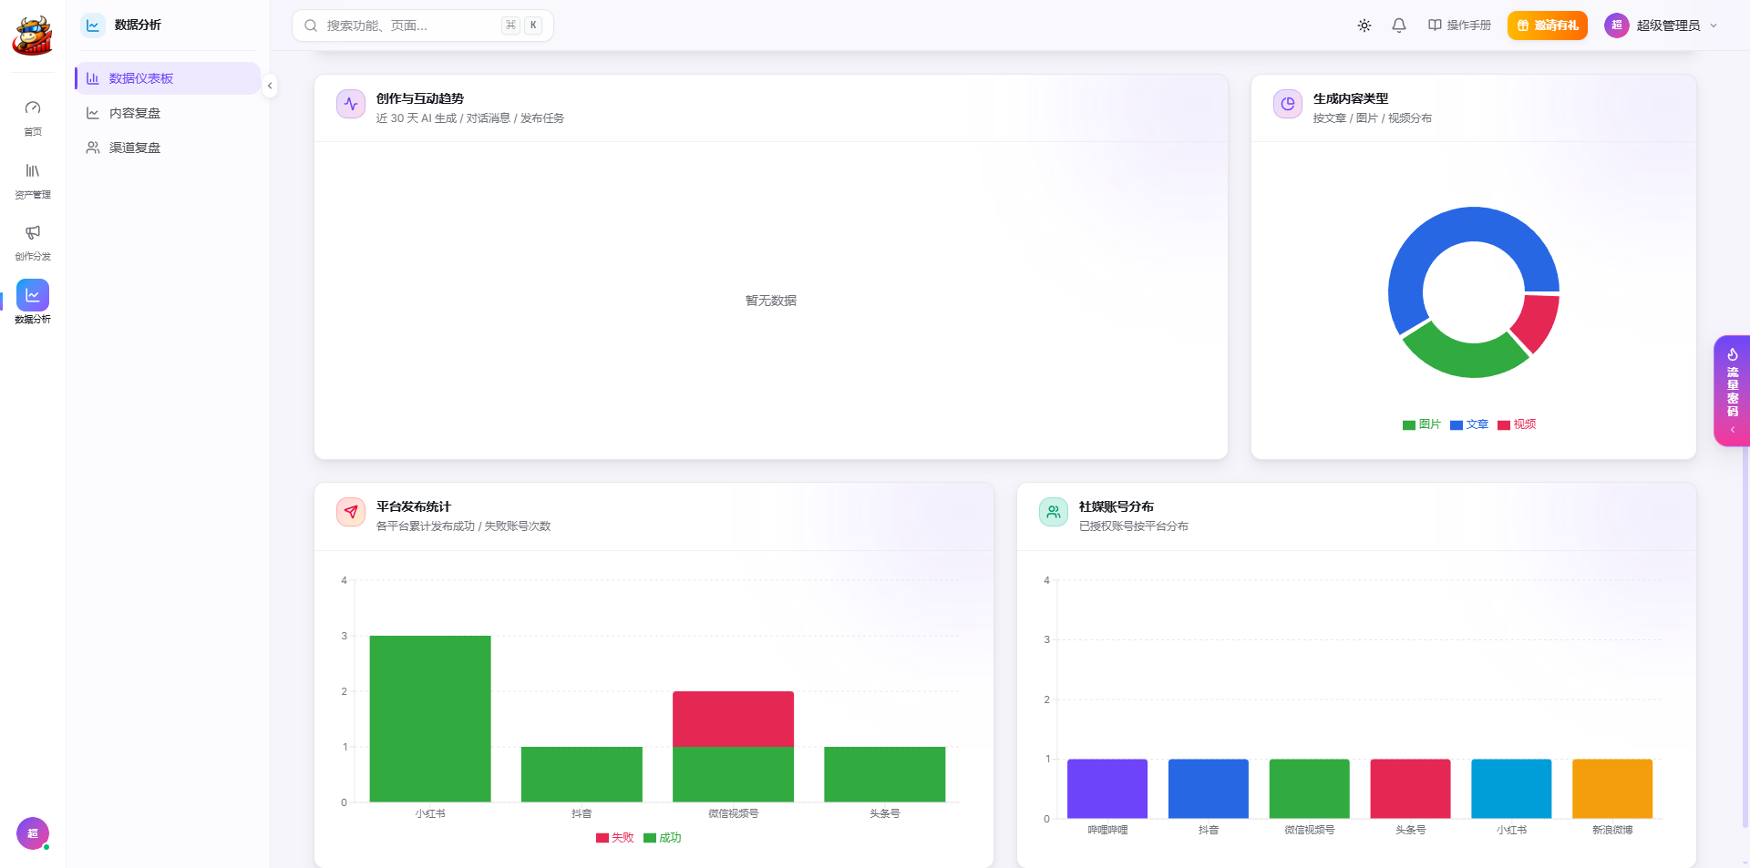Screen dimensions: 1750x868
Task: Click the 数据分析 header chart icon
Action: [93, 26]
